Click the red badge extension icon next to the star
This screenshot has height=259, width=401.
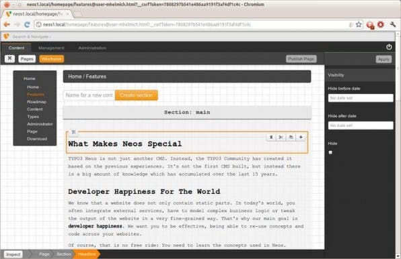click(370, 25)
